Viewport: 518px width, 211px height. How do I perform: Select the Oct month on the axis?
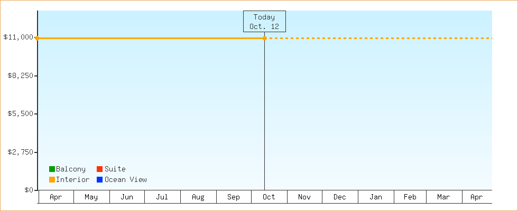pyautogui.click(x=269, y=197)
